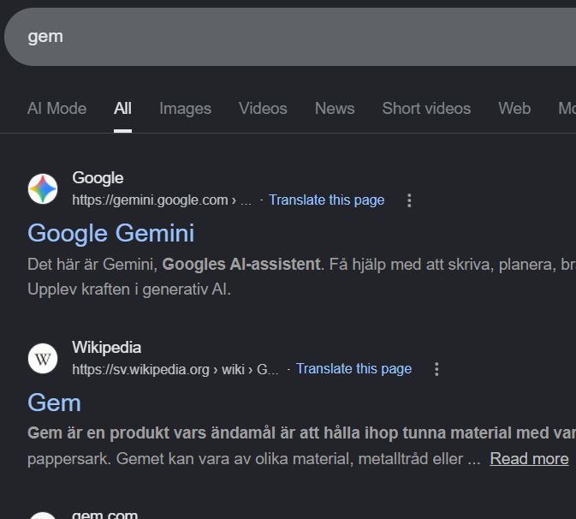Click Read more on the Wikipedia snippet

click(529, 459)
